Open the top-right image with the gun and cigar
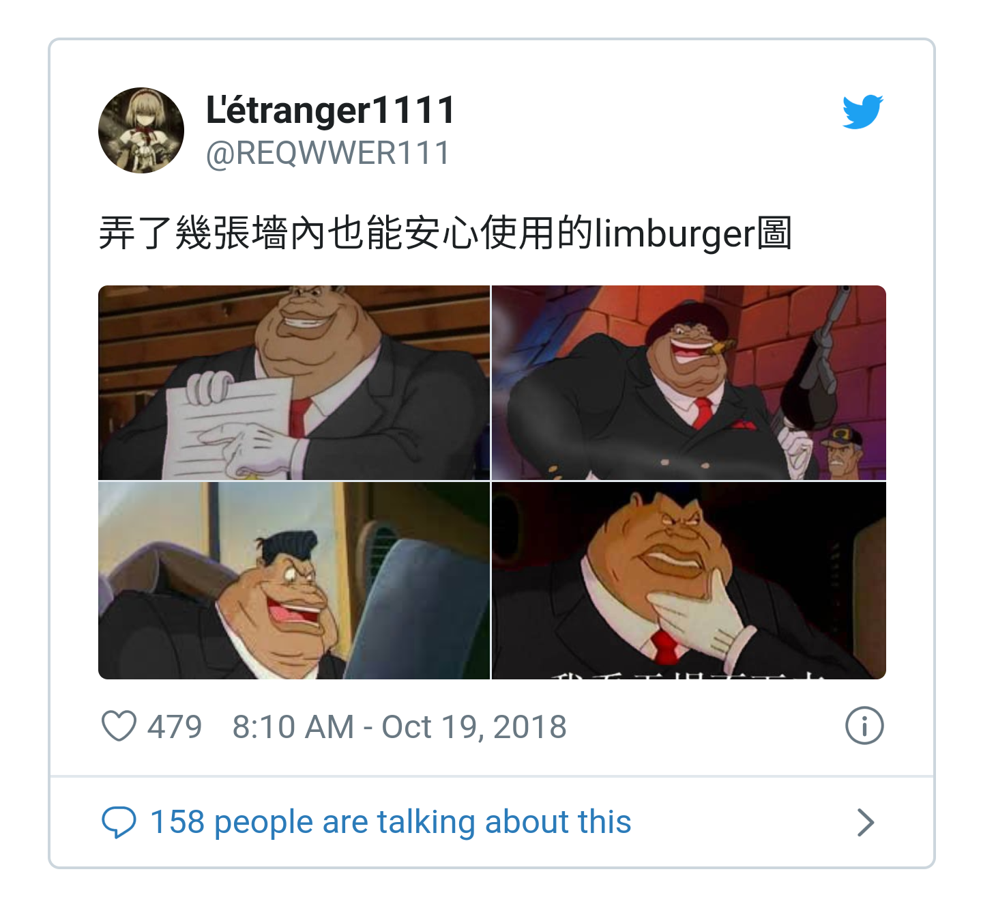Image resolution: width=981 pixels, height=904 pixels. [x=689, y=382]
